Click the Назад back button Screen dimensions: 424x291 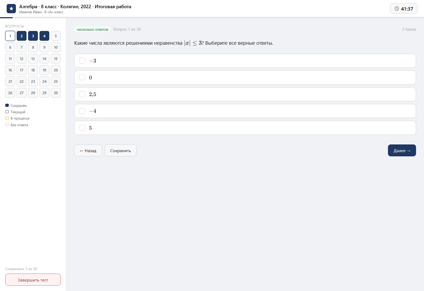pyautogui.click(x=88, y=151)
